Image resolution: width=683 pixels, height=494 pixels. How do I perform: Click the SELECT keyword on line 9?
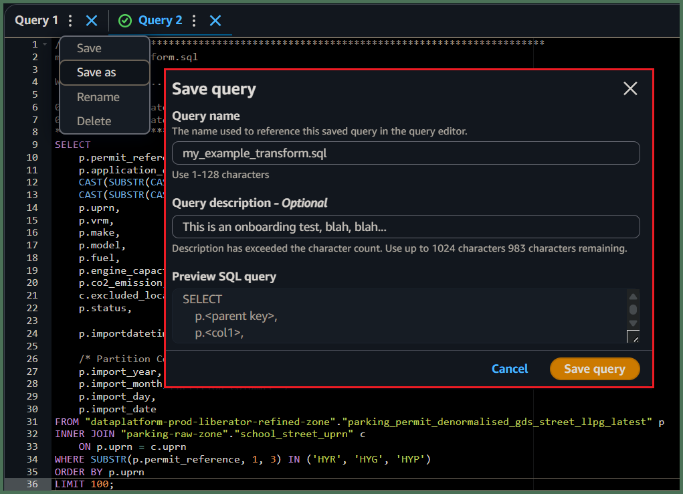[72, 145]
